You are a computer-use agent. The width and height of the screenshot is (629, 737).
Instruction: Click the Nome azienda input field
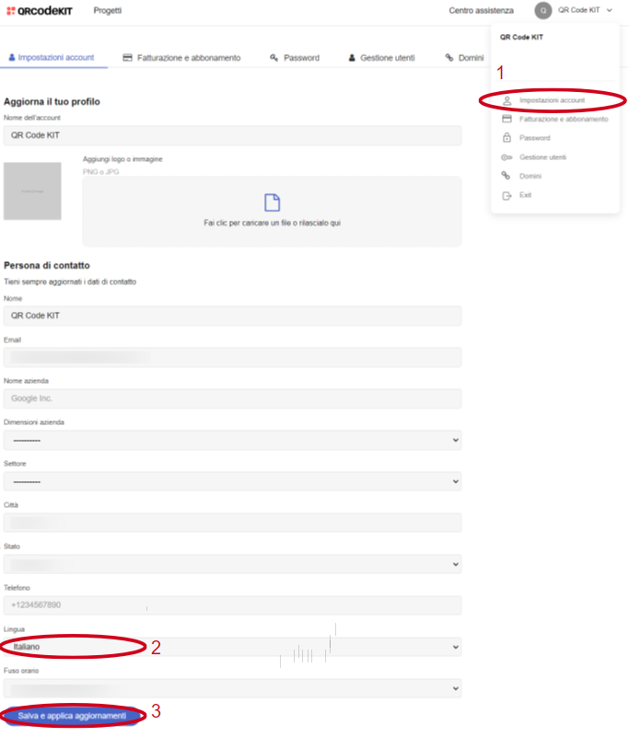232,398
